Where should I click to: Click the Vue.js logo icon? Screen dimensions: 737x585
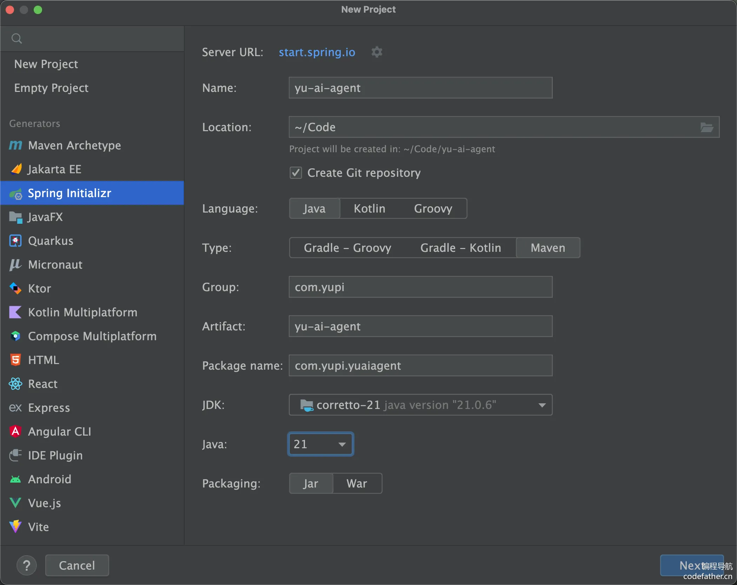click(x=15, y=503)
